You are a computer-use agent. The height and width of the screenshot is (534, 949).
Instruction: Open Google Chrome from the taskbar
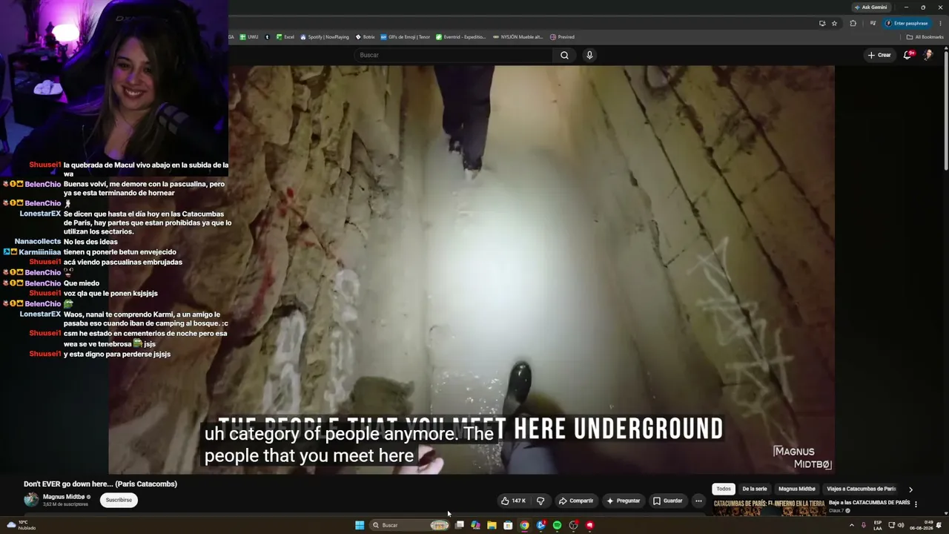(x=524, y=525)
